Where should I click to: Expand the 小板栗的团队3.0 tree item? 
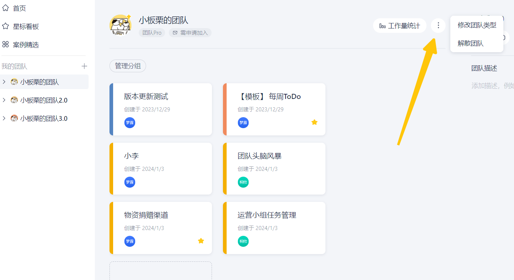(4, 118)
